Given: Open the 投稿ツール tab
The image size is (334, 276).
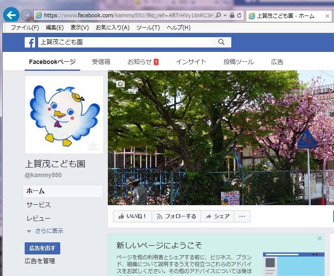Looking at the screenshot, I should pyautogui.click(x=239, y=62).
